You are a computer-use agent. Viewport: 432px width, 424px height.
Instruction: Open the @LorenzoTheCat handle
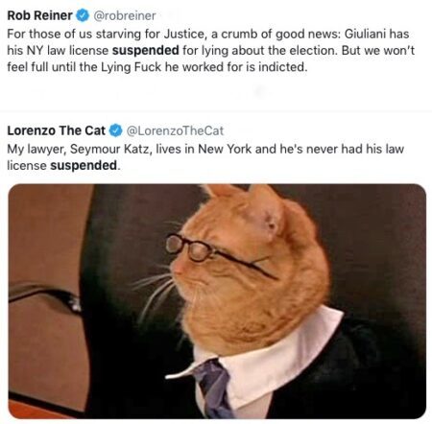coord(175,130)
